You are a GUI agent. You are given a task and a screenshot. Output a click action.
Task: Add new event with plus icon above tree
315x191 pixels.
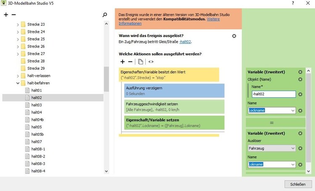click(x=6, y=15)
